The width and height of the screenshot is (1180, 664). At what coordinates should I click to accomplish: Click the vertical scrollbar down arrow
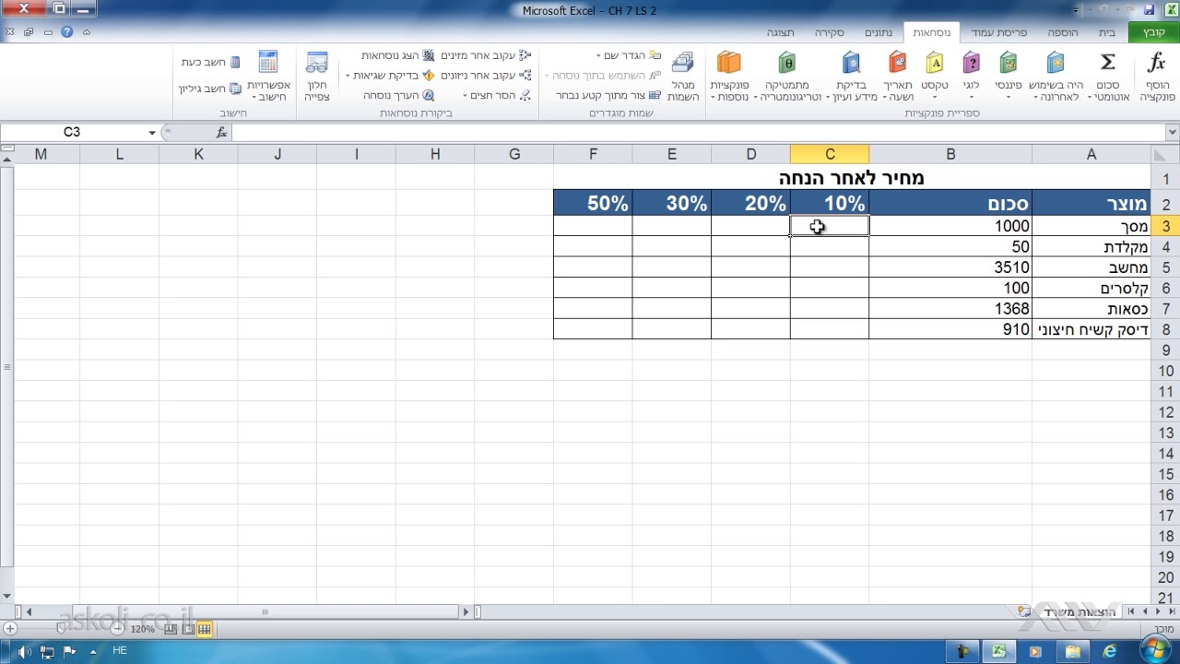(7, 597)
